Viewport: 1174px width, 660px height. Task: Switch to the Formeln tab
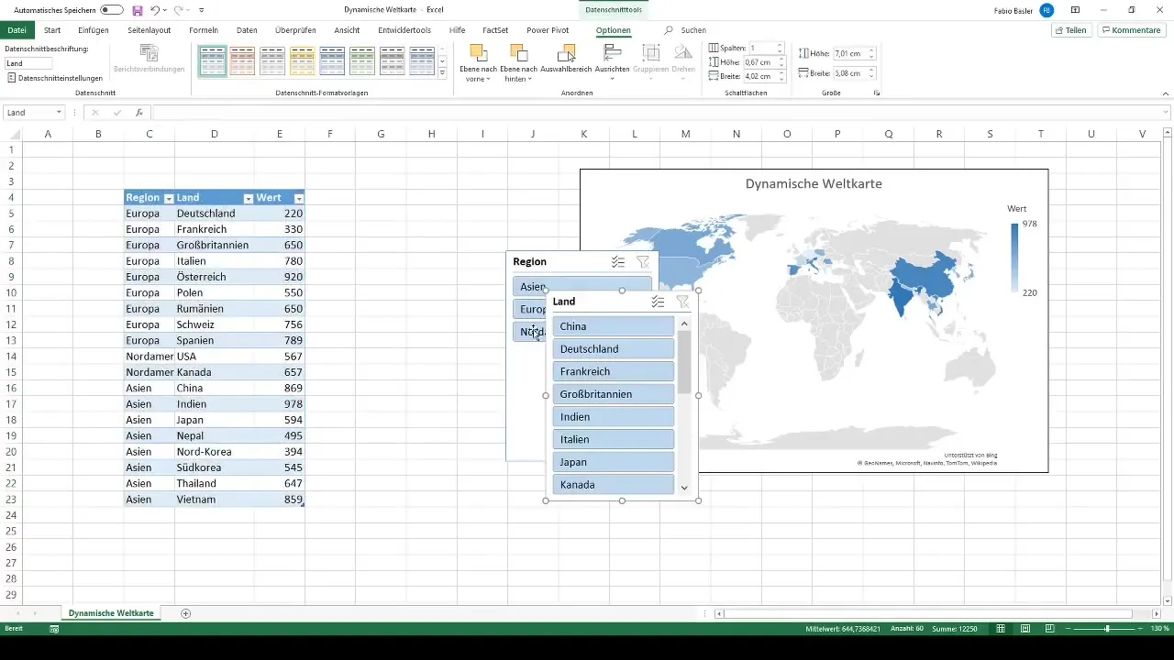point(204,30)
